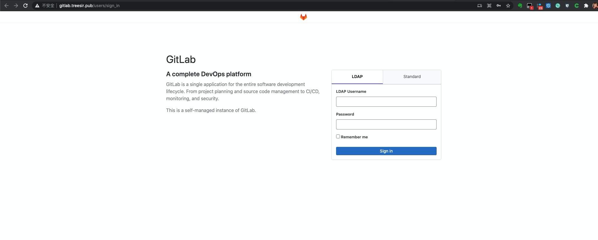Click the address bar URL text
The height and width of the screenshot is (240, 598).
click(x=89, y=6)
